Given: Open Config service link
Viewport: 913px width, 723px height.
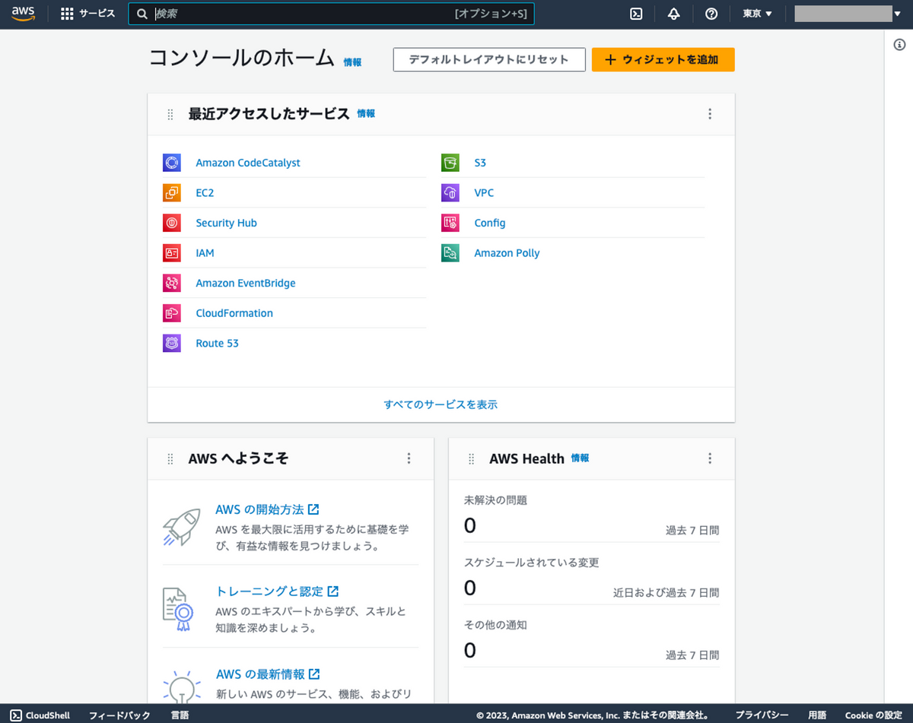Looking at the screenshot, I should coord(490,223).
